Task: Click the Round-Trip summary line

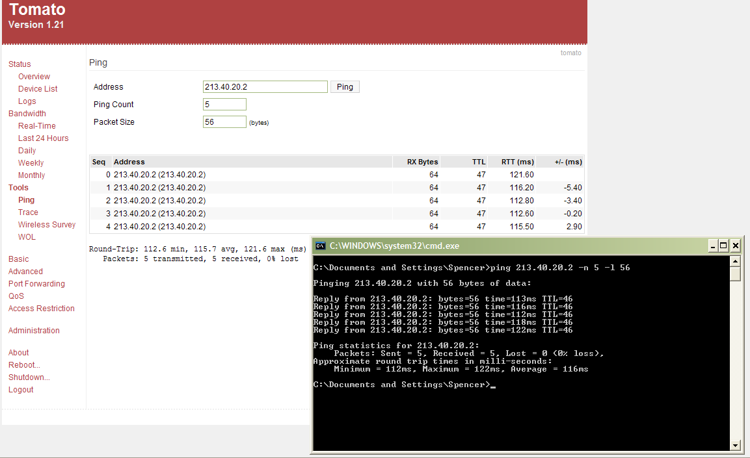Action: point(198,249)
